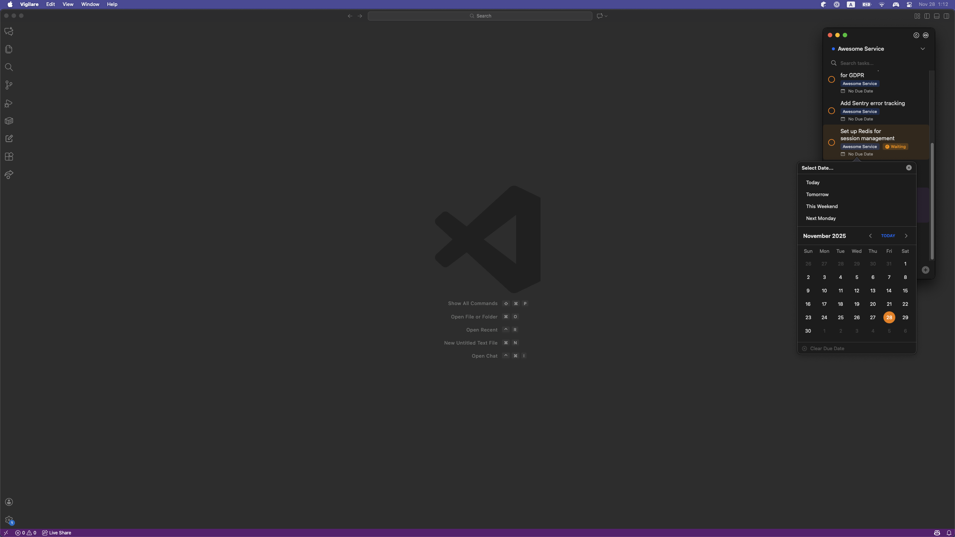Open the Source Control sidebar icon
Viewport: 955px width, 537px height.
9,85
